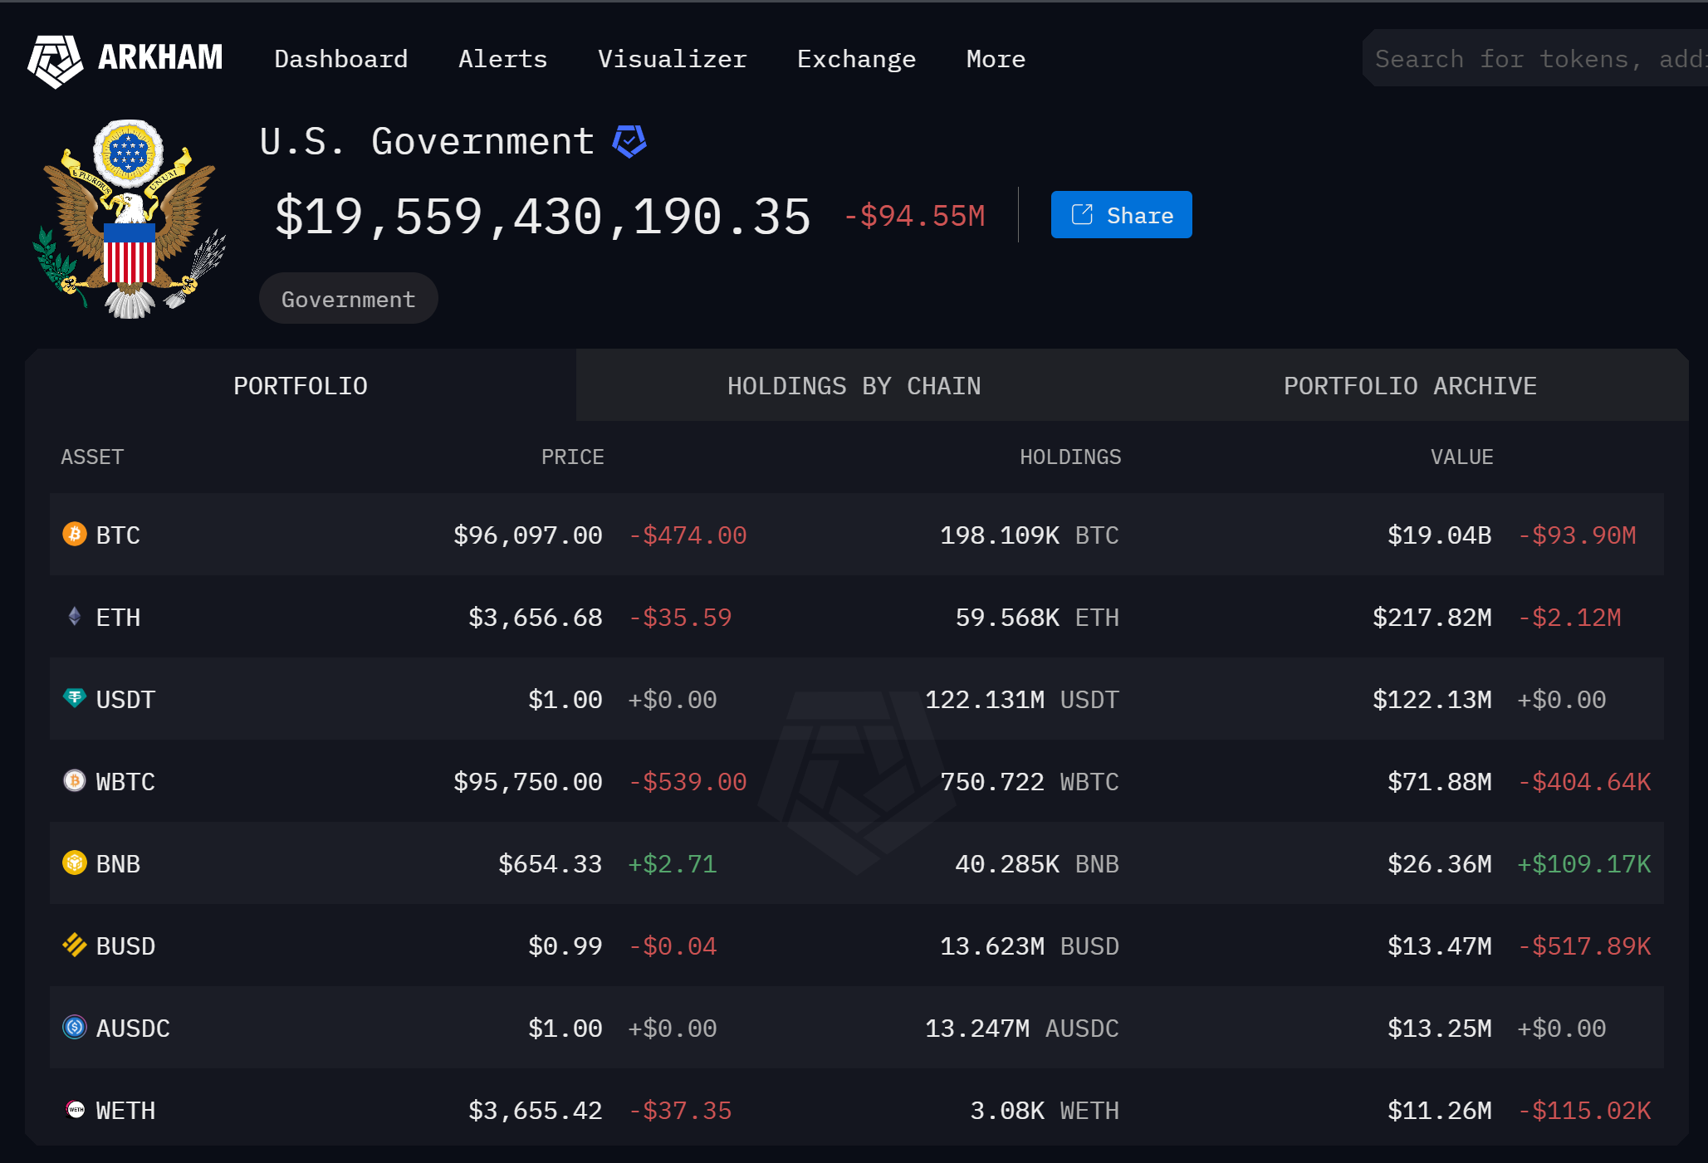This screenshot has height=1163, width=1708.
Task: Click the verified badge beside U.S. Government
Action: click(629, 141)
